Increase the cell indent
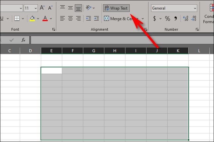 (x=96, y=18)
